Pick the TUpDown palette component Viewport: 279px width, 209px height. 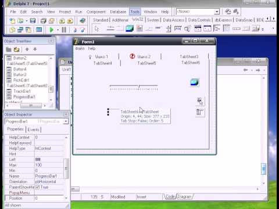click(169, 29)
